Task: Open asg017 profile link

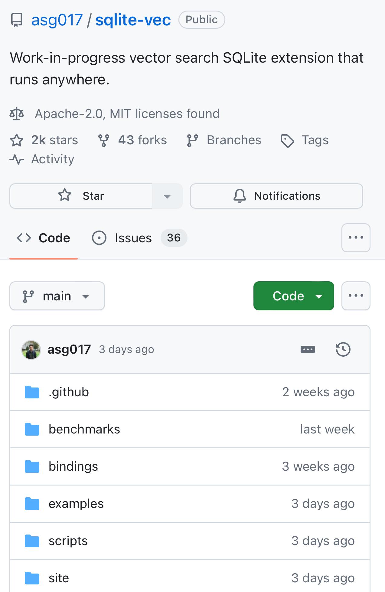Action: 69,349
